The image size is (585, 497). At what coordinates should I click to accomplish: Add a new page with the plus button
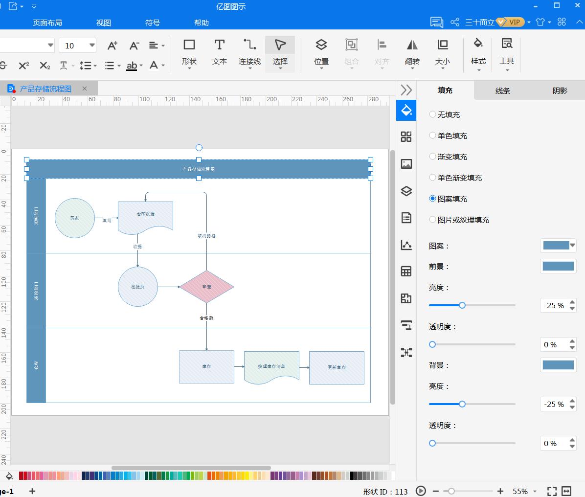(x=32, y=491)
